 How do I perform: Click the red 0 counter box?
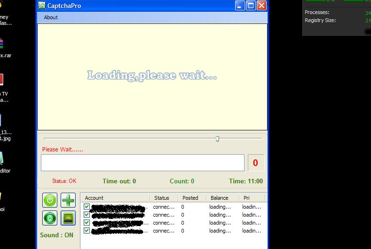pyautogui.click(x=256, y=163)
